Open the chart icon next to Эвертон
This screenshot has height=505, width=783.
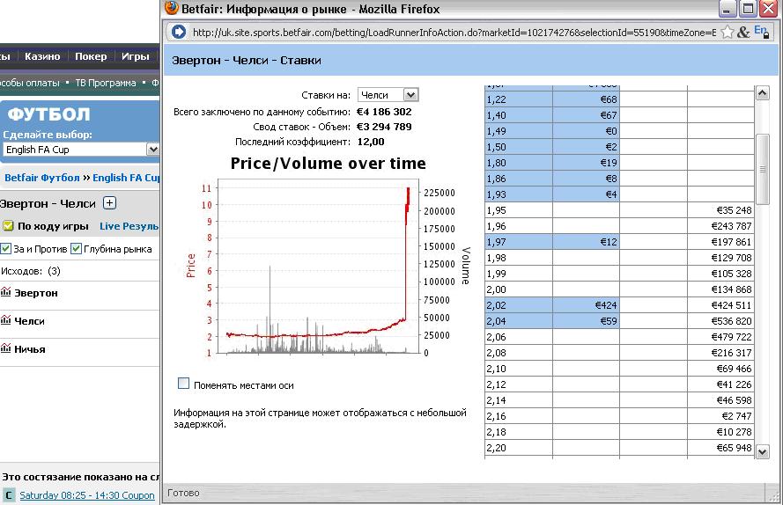(6, 292)
